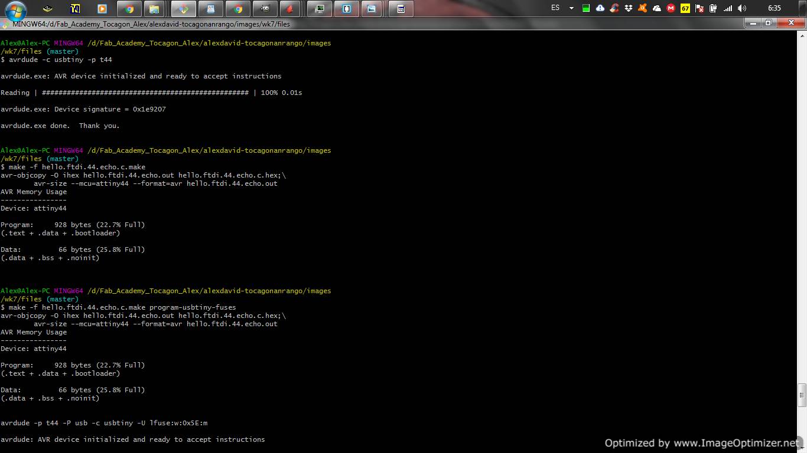Open the document editor taskbar button
The width and height of the screenshot is (807, 453).
pos(211,9)
